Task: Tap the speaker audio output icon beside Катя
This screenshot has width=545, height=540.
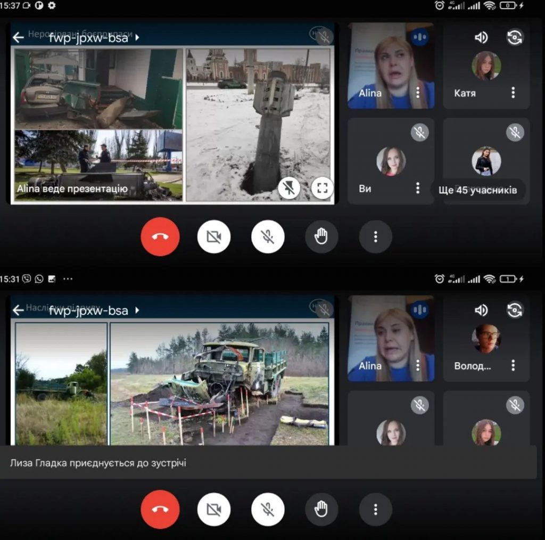Action: coord(481,37)
